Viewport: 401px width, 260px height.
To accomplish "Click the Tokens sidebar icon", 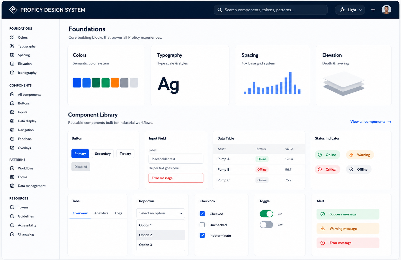I will point(12,207).
